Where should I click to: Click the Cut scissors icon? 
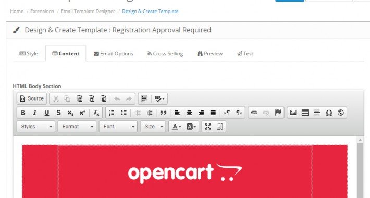56,98
